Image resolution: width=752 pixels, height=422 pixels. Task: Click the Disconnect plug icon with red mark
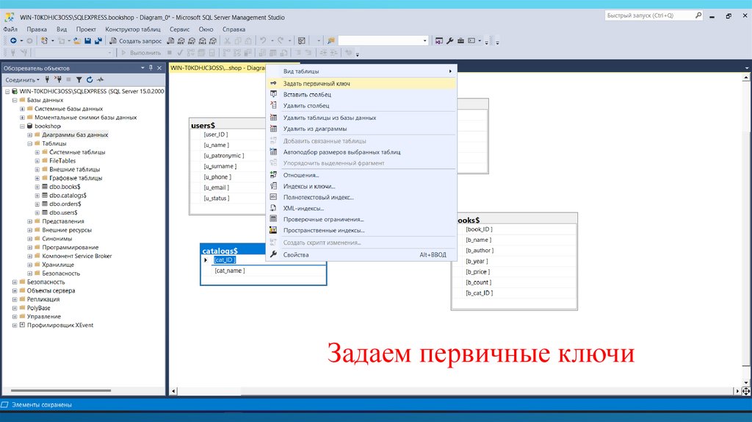[x=57, y=79]
